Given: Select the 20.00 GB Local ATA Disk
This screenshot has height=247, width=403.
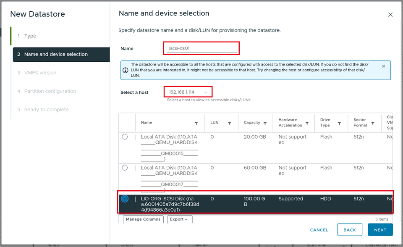Looking at the screenshot, I should click(125, 137).
